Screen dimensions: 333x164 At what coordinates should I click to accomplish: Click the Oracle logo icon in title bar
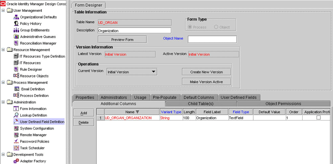click(3, 4)
